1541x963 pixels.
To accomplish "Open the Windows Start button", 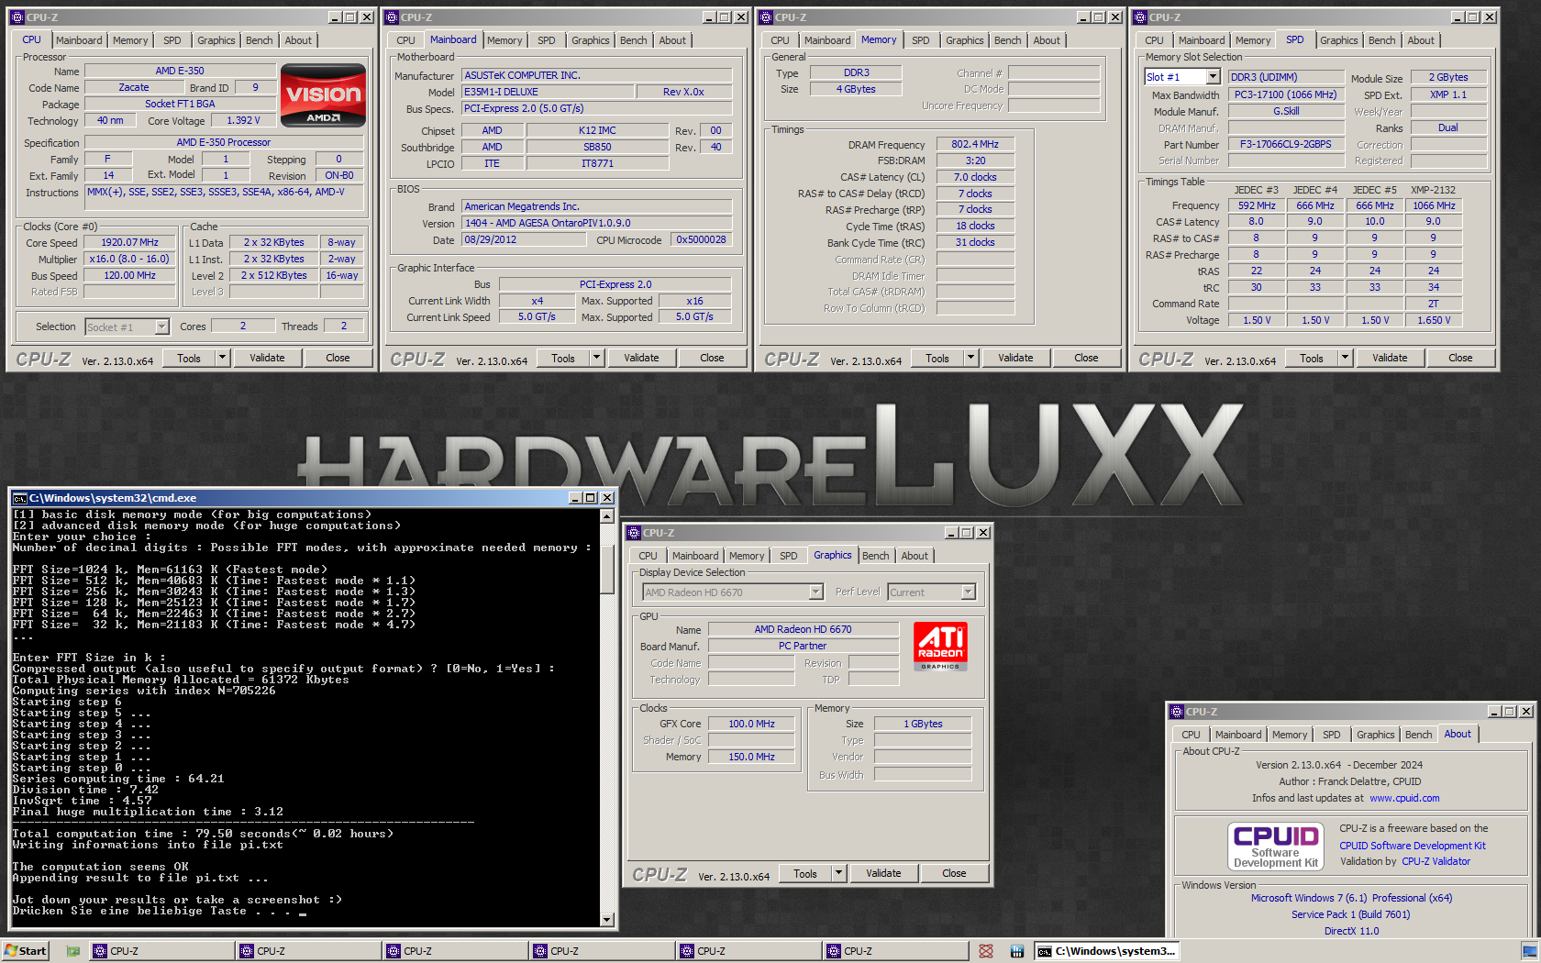I will [x=26, y=951].
